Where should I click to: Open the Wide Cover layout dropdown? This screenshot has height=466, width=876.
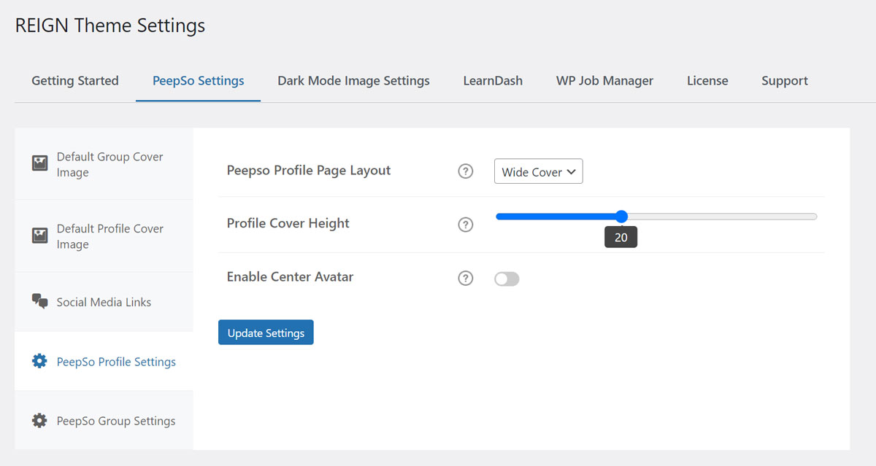pos(539,171)
